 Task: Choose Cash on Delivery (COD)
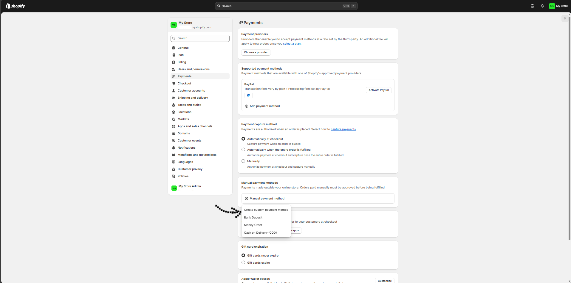click(266, 233)
